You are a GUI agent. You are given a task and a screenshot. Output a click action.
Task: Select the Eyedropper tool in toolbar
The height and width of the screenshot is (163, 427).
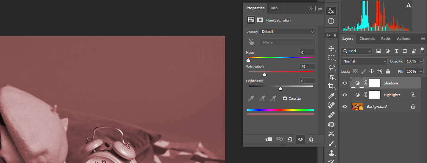tap(331, 96)
